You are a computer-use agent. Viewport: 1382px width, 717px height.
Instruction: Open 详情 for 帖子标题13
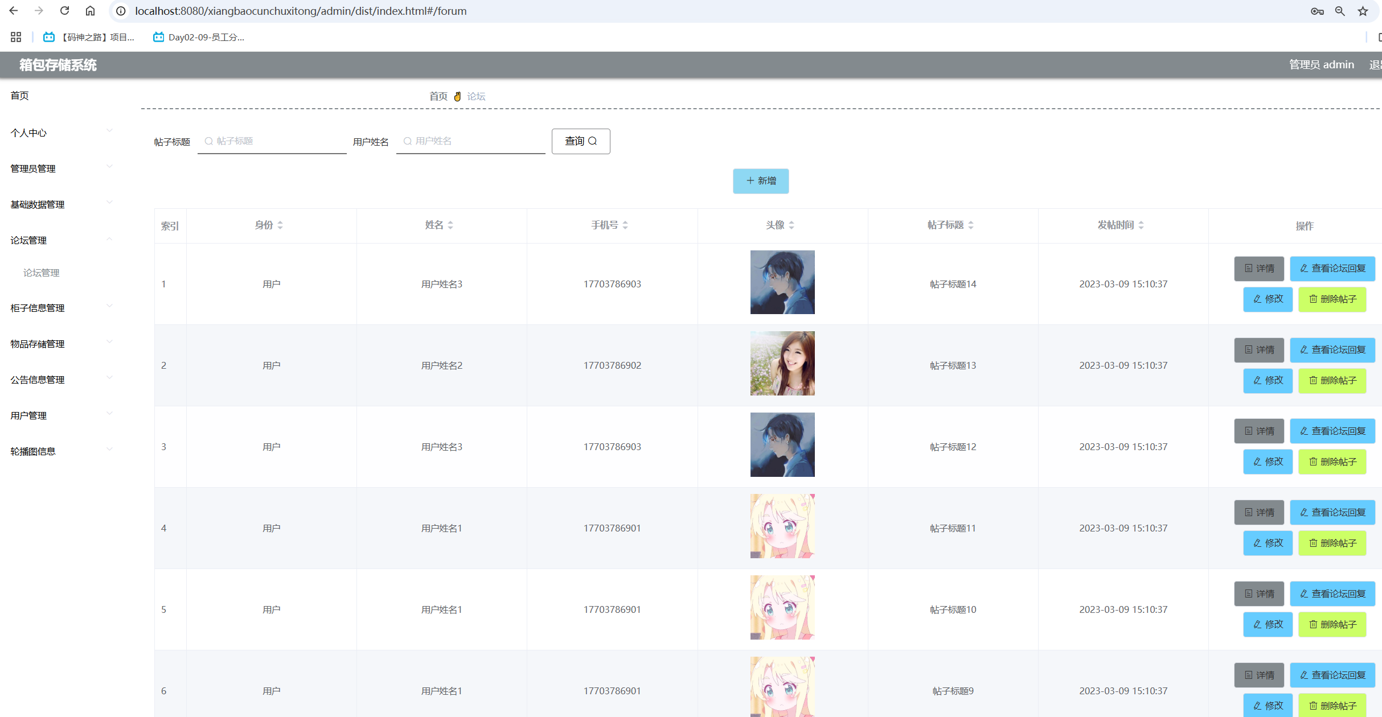1259,350
